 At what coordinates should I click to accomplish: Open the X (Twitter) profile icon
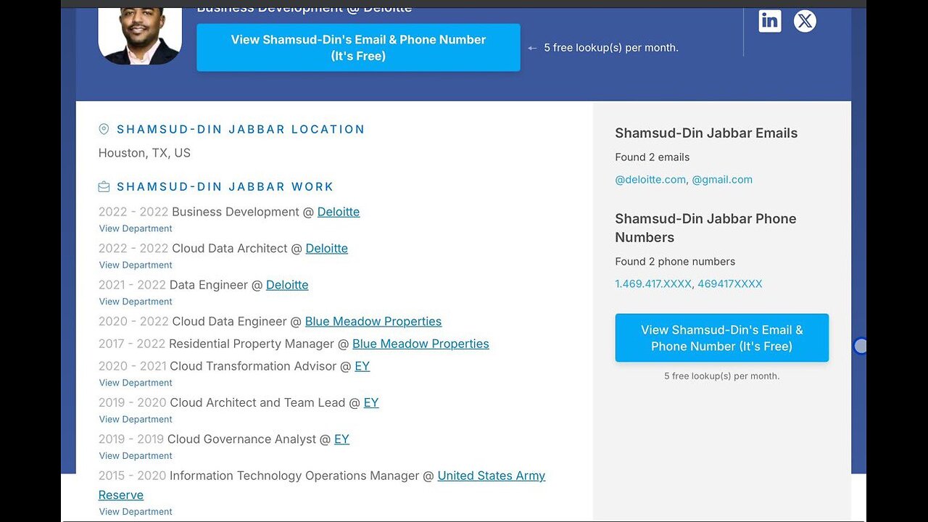[x=805, y=21]
